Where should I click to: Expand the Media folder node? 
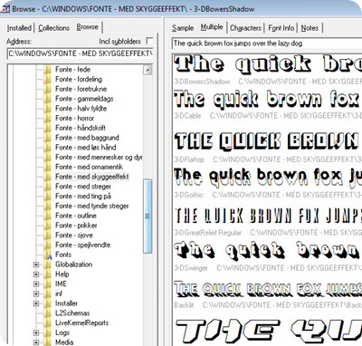pos(36,342)
